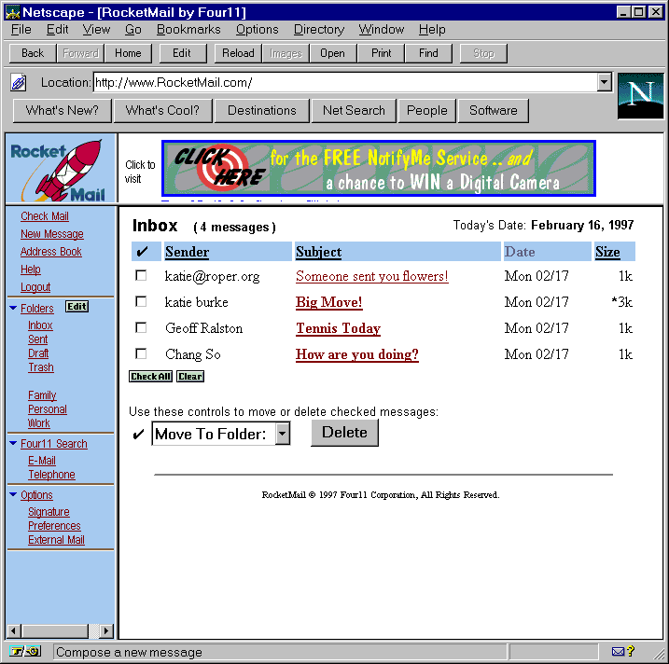Click the Destinations directory button
Image resolution: width=669 pixels, height=664 pixels.
[261, 110]
